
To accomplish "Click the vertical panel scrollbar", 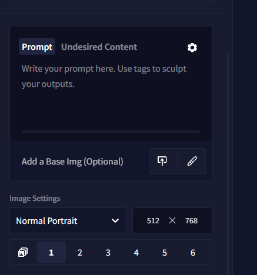I will coord(228,163).
